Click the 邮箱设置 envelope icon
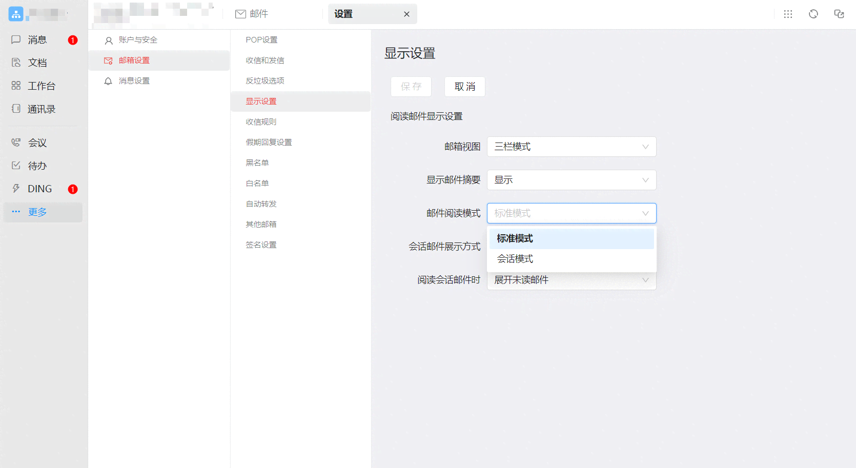This screenshot has width=856, height=468. (x=108, y=60)
